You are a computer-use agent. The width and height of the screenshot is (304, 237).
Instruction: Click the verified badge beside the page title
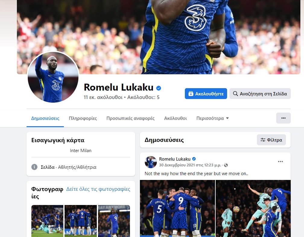(159, 88)
